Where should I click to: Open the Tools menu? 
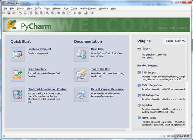74,8
